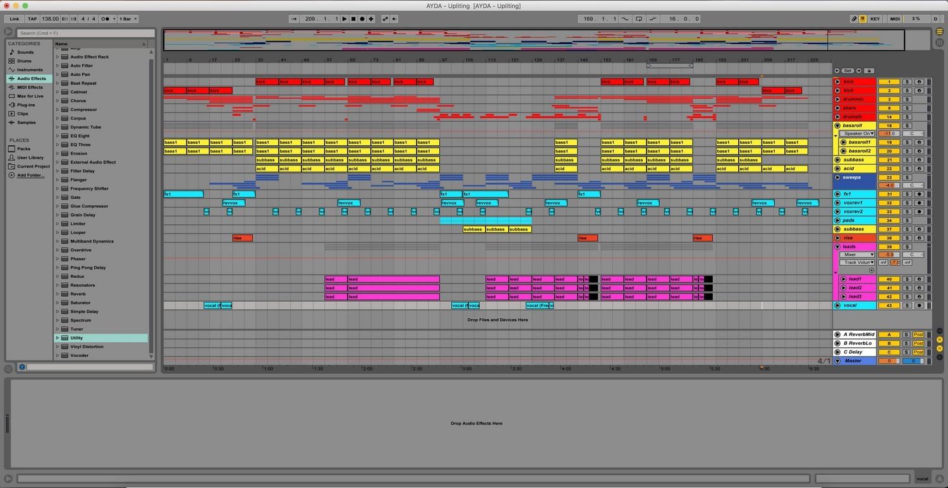Viewport: 948px width, 488px height.
Task: Toggle track activator on vocal track
Action: (889, 306)
